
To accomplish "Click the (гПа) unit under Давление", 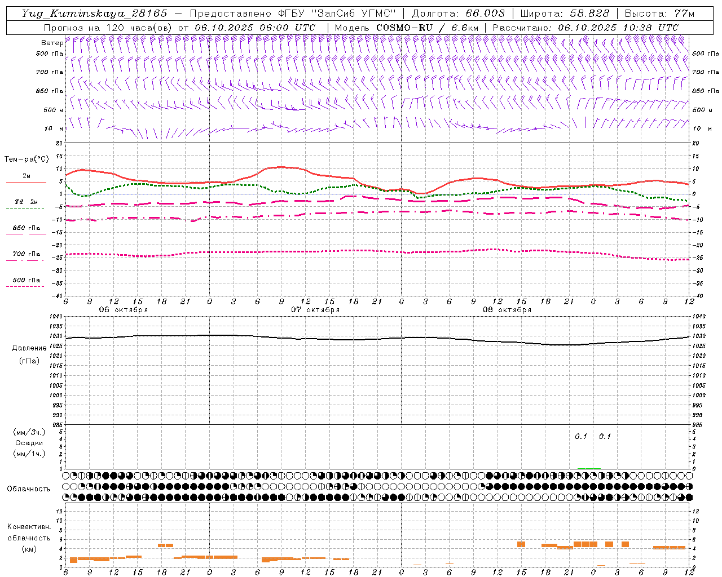I will (29, 361).
